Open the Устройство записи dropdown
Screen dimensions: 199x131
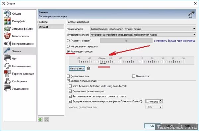(x=143, y=35)
